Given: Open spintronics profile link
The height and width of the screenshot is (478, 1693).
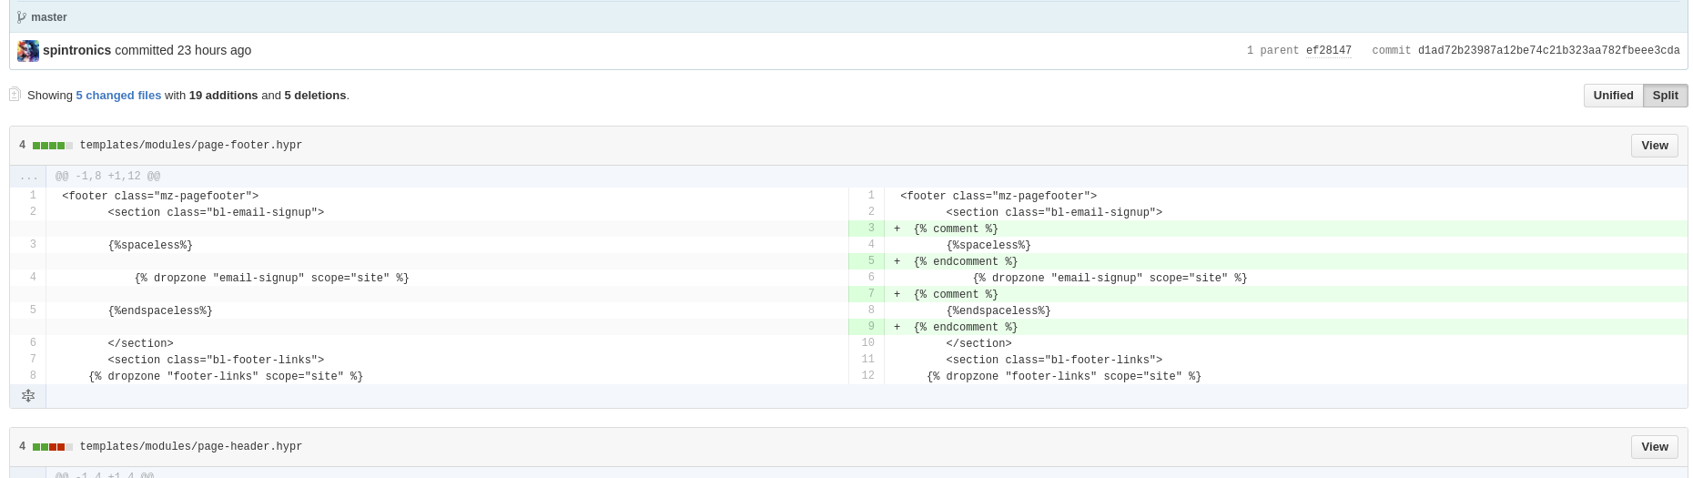Looking at the screenshot, I should coord(76,51).
